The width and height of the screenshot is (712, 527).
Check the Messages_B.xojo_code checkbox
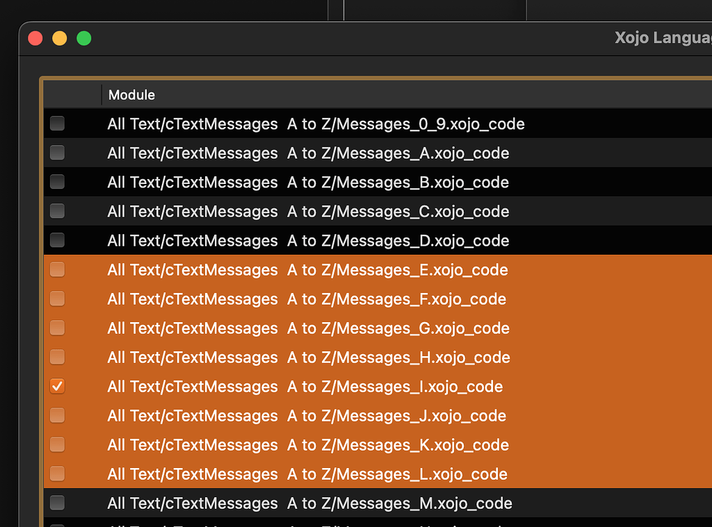pos(57,182)
